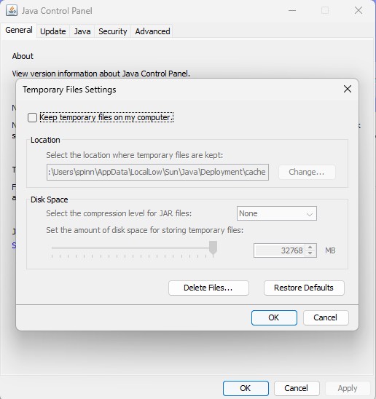Click the Java coffee cup title icon

12,11
